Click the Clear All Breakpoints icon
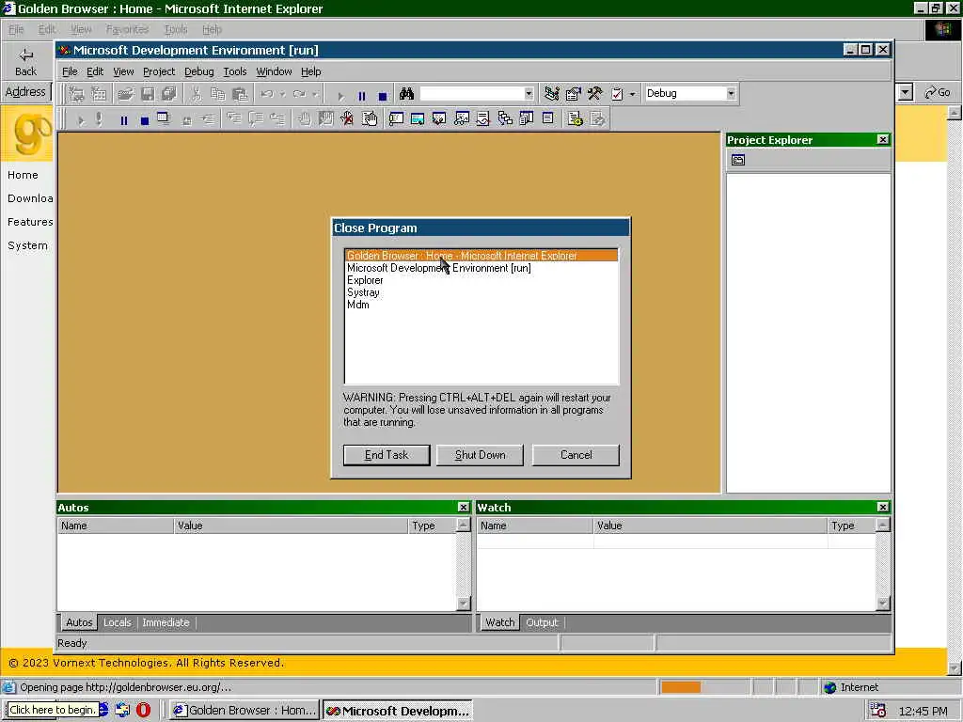The height and width of the screenshot is (722, 963). pos(347,118)
